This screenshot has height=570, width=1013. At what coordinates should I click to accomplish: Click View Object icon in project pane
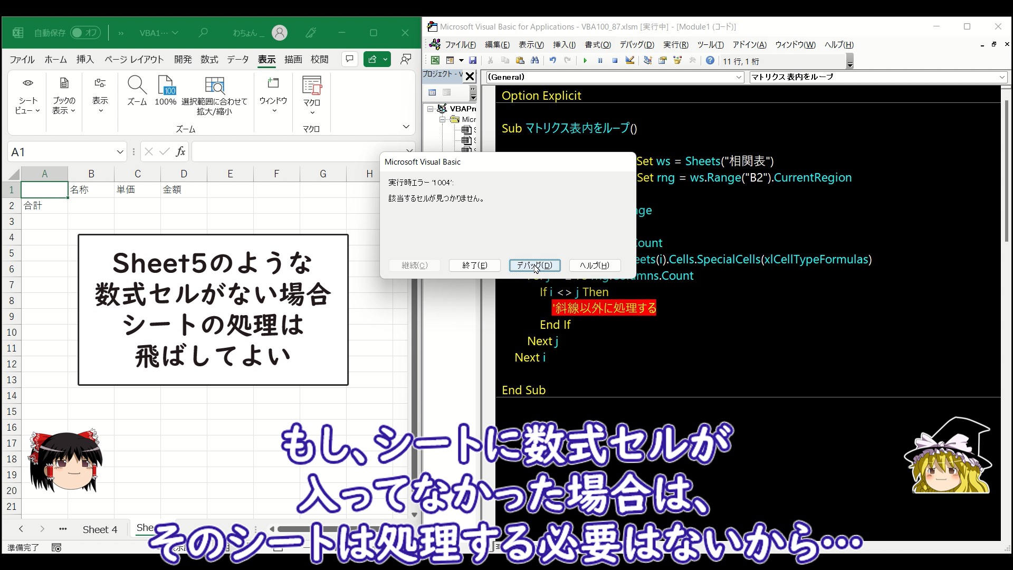(x=447, y=92)
